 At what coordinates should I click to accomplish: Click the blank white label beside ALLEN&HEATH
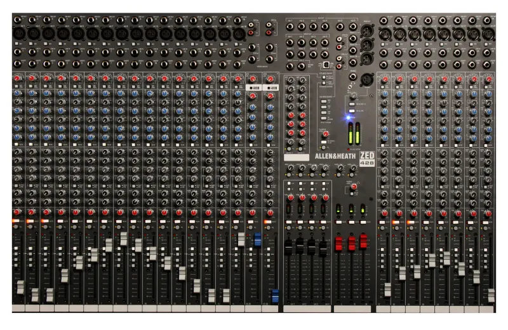coord(296,157)
